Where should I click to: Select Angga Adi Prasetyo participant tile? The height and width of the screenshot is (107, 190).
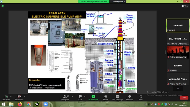(178, 79)
